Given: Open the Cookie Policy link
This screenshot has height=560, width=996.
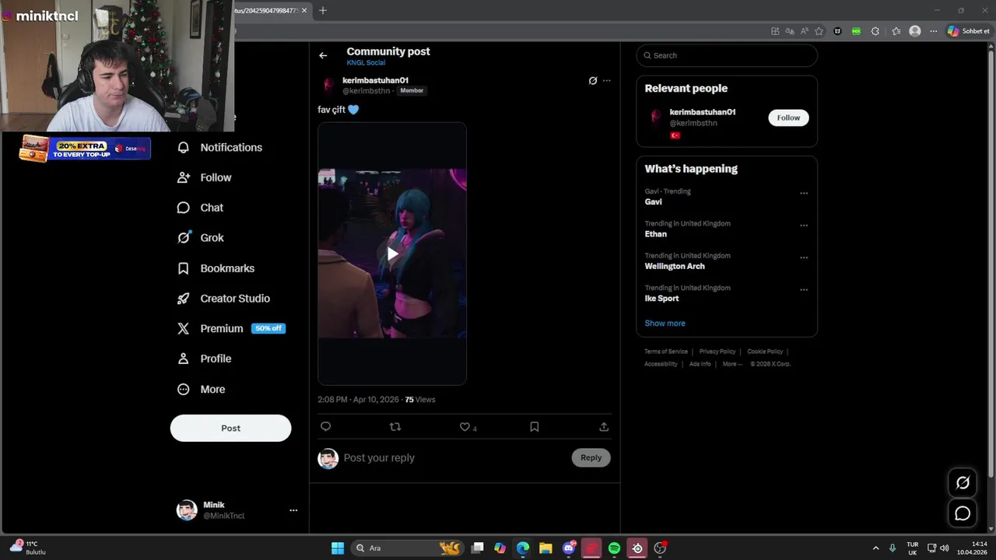Looking at the screenshot, I should [765, 352].
